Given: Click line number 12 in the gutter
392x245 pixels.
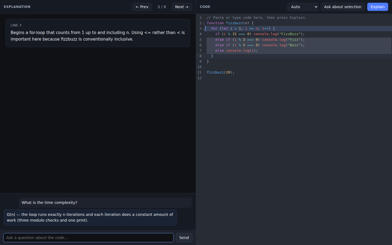Looking at the screenshot, I should coord(200,78).
